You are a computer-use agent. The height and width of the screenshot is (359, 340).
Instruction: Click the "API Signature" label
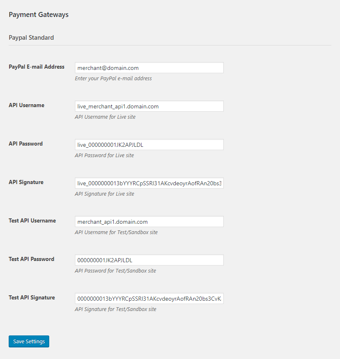pos(26,182)
